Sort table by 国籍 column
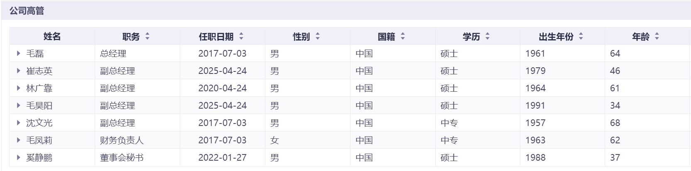The height and width of the screenshot is (171, 691). tap(403, 37)
